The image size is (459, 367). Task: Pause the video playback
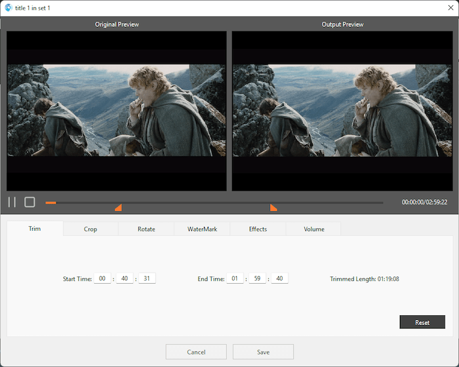click(12, 203)
